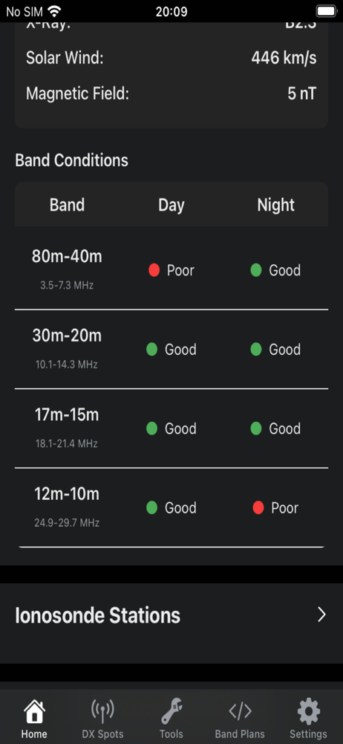Open DX Spots antenna icon

click(102, 711)
